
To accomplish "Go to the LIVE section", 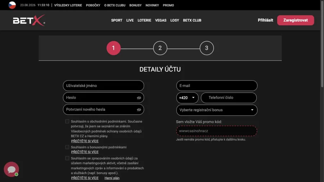I will (130, 20).
